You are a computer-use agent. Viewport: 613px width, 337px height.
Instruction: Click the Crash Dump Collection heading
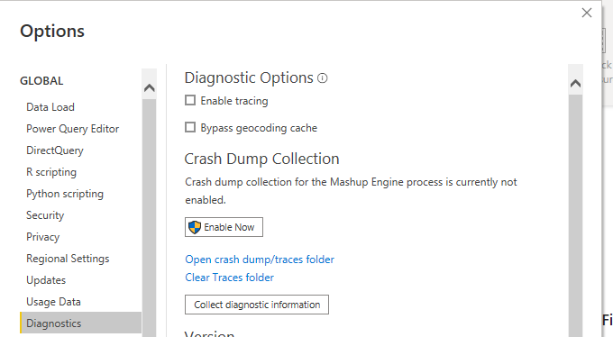(261, 159)
